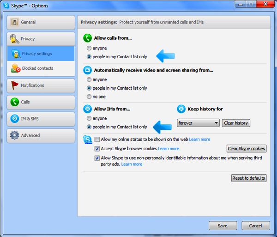
Task: Open the Notifications options tab
Action: (x=41, y=85)
